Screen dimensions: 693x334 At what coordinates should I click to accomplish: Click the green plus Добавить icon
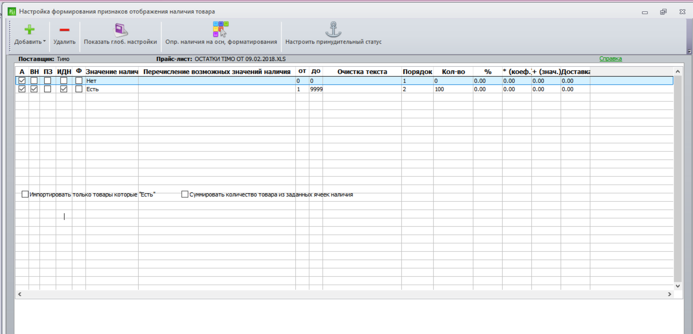(29, 30)
